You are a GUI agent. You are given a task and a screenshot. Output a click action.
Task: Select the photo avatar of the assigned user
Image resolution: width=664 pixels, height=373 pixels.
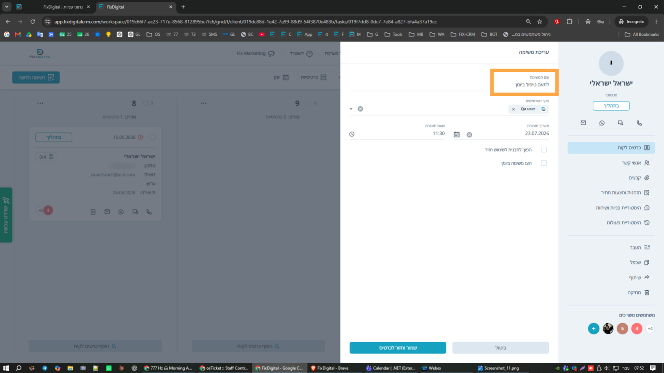point(608,328)
